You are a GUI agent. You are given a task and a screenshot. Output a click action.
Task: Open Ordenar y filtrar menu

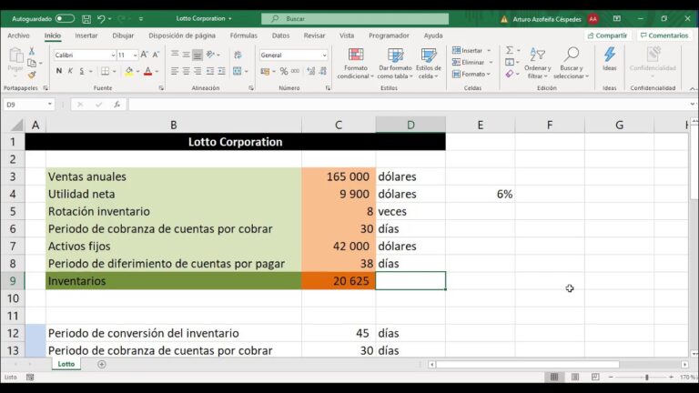538,64
